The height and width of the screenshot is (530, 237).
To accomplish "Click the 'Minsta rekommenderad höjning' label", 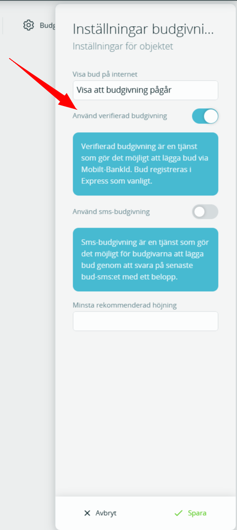I will coord(125,305).
